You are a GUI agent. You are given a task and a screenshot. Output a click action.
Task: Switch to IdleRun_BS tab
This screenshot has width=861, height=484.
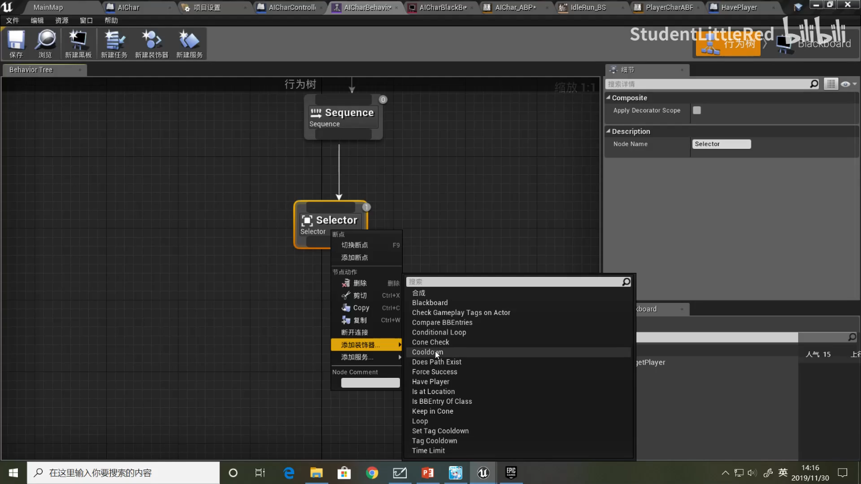click(x=588, y=7)
